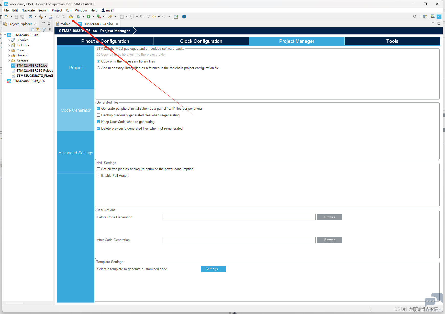445x314 pixels.
Task: Expand the Release folder
Action: tap(9, 60)
